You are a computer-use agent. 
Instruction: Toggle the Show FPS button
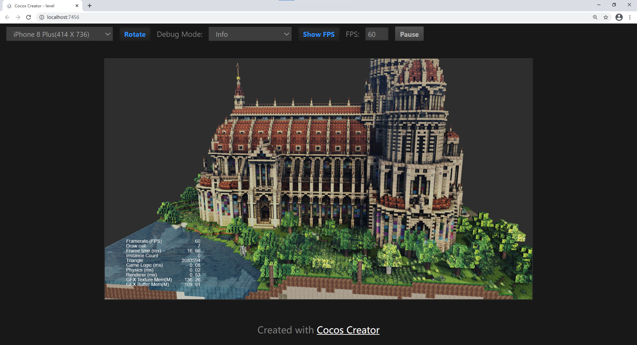coord(318,34)
